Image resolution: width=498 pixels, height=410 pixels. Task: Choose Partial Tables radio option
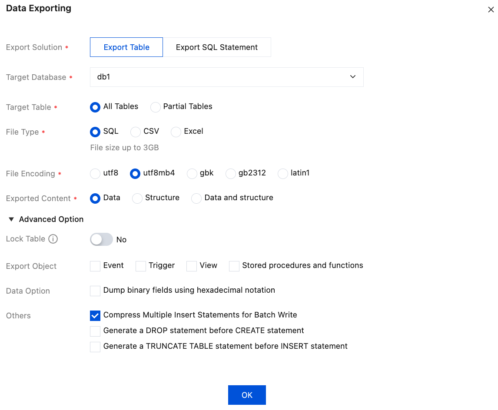click(x=155, y=107)
